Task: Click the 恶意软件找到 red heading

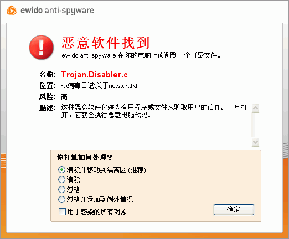Action: tap(105, 43)
